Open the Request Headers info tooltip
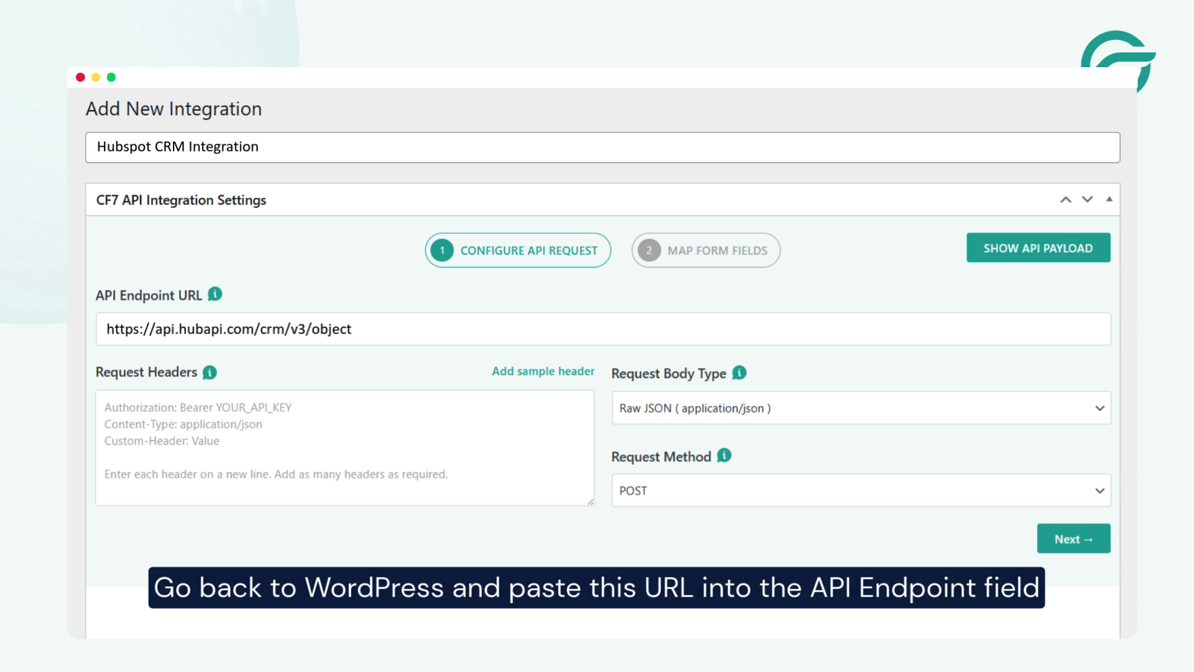The image size is (1194, 672). [x=210, y=372]
